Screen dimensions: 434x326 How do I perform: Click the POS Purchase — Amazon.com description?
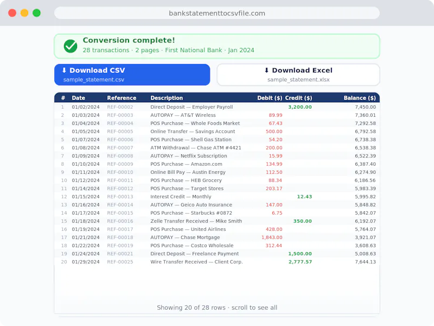(186, 164)
